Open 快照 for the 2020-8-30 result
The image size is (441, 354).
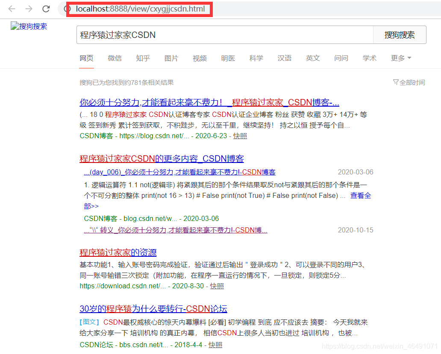click(x=217, y=286)
